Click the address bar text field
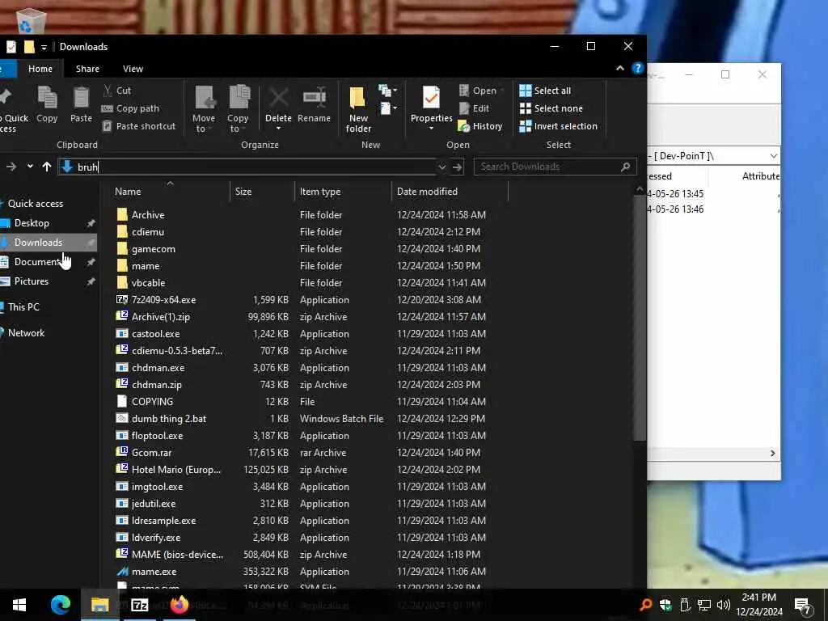 253,167
